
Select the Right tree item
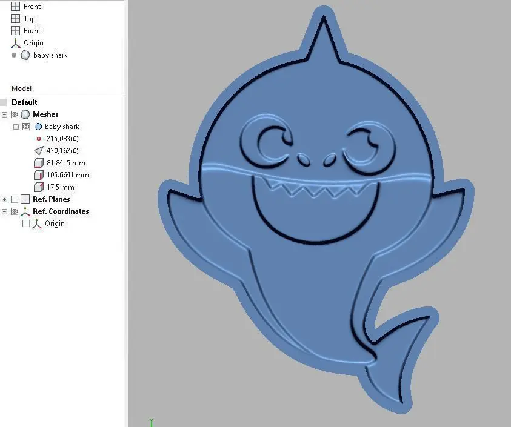coord(32,31)
